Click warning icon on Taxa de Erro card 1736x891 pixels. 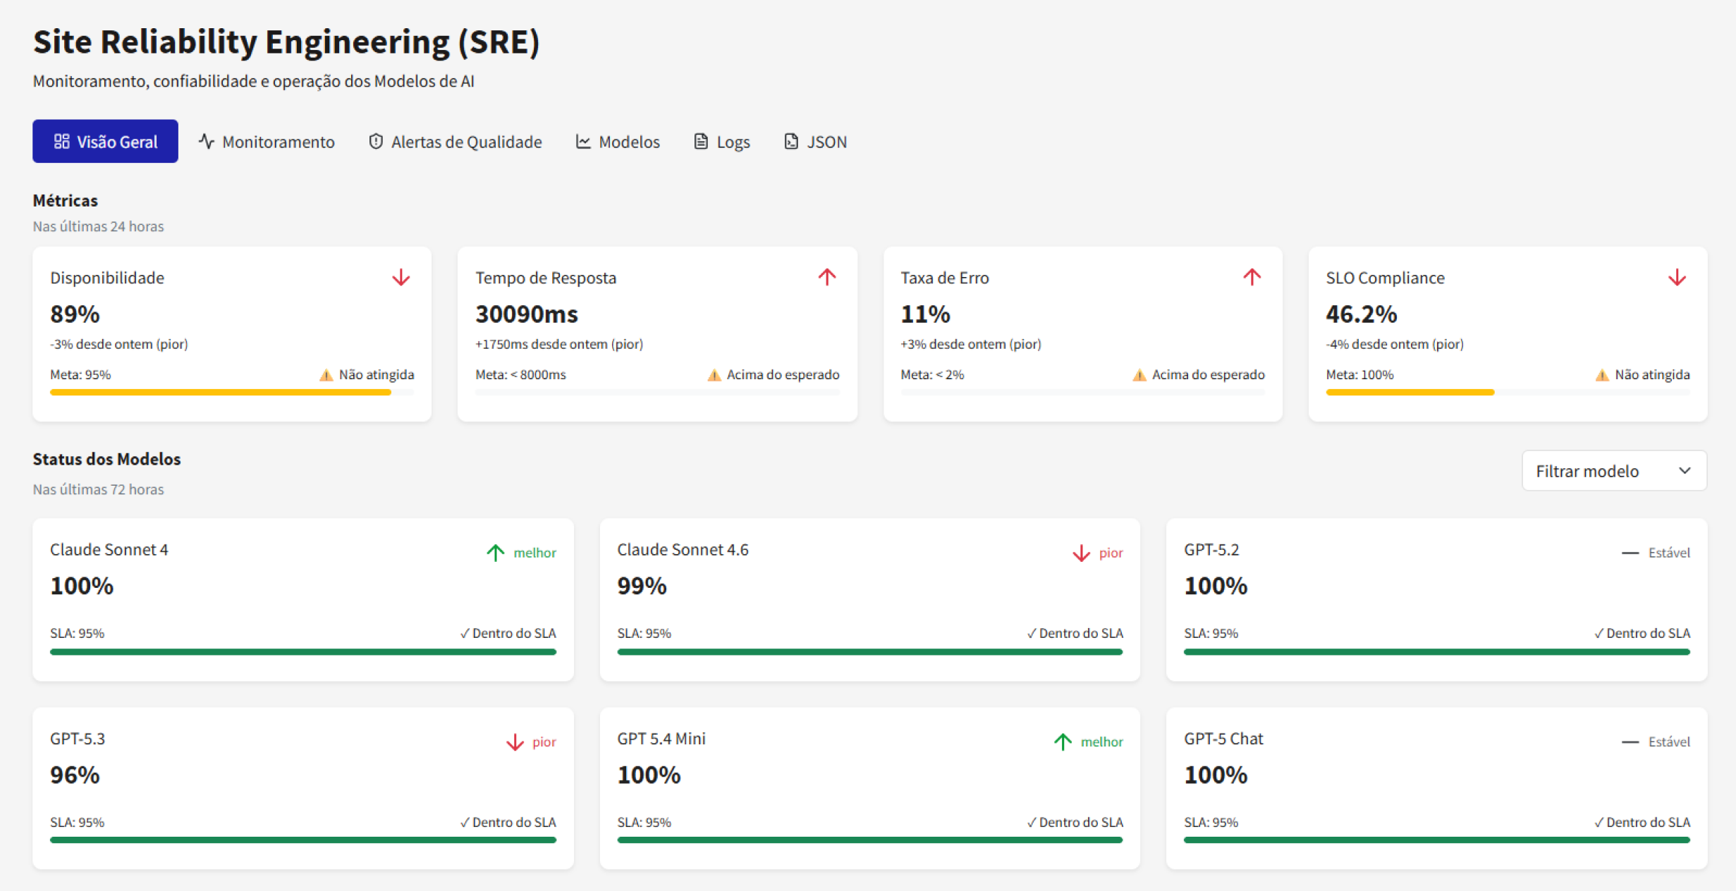coord(1139,375)
